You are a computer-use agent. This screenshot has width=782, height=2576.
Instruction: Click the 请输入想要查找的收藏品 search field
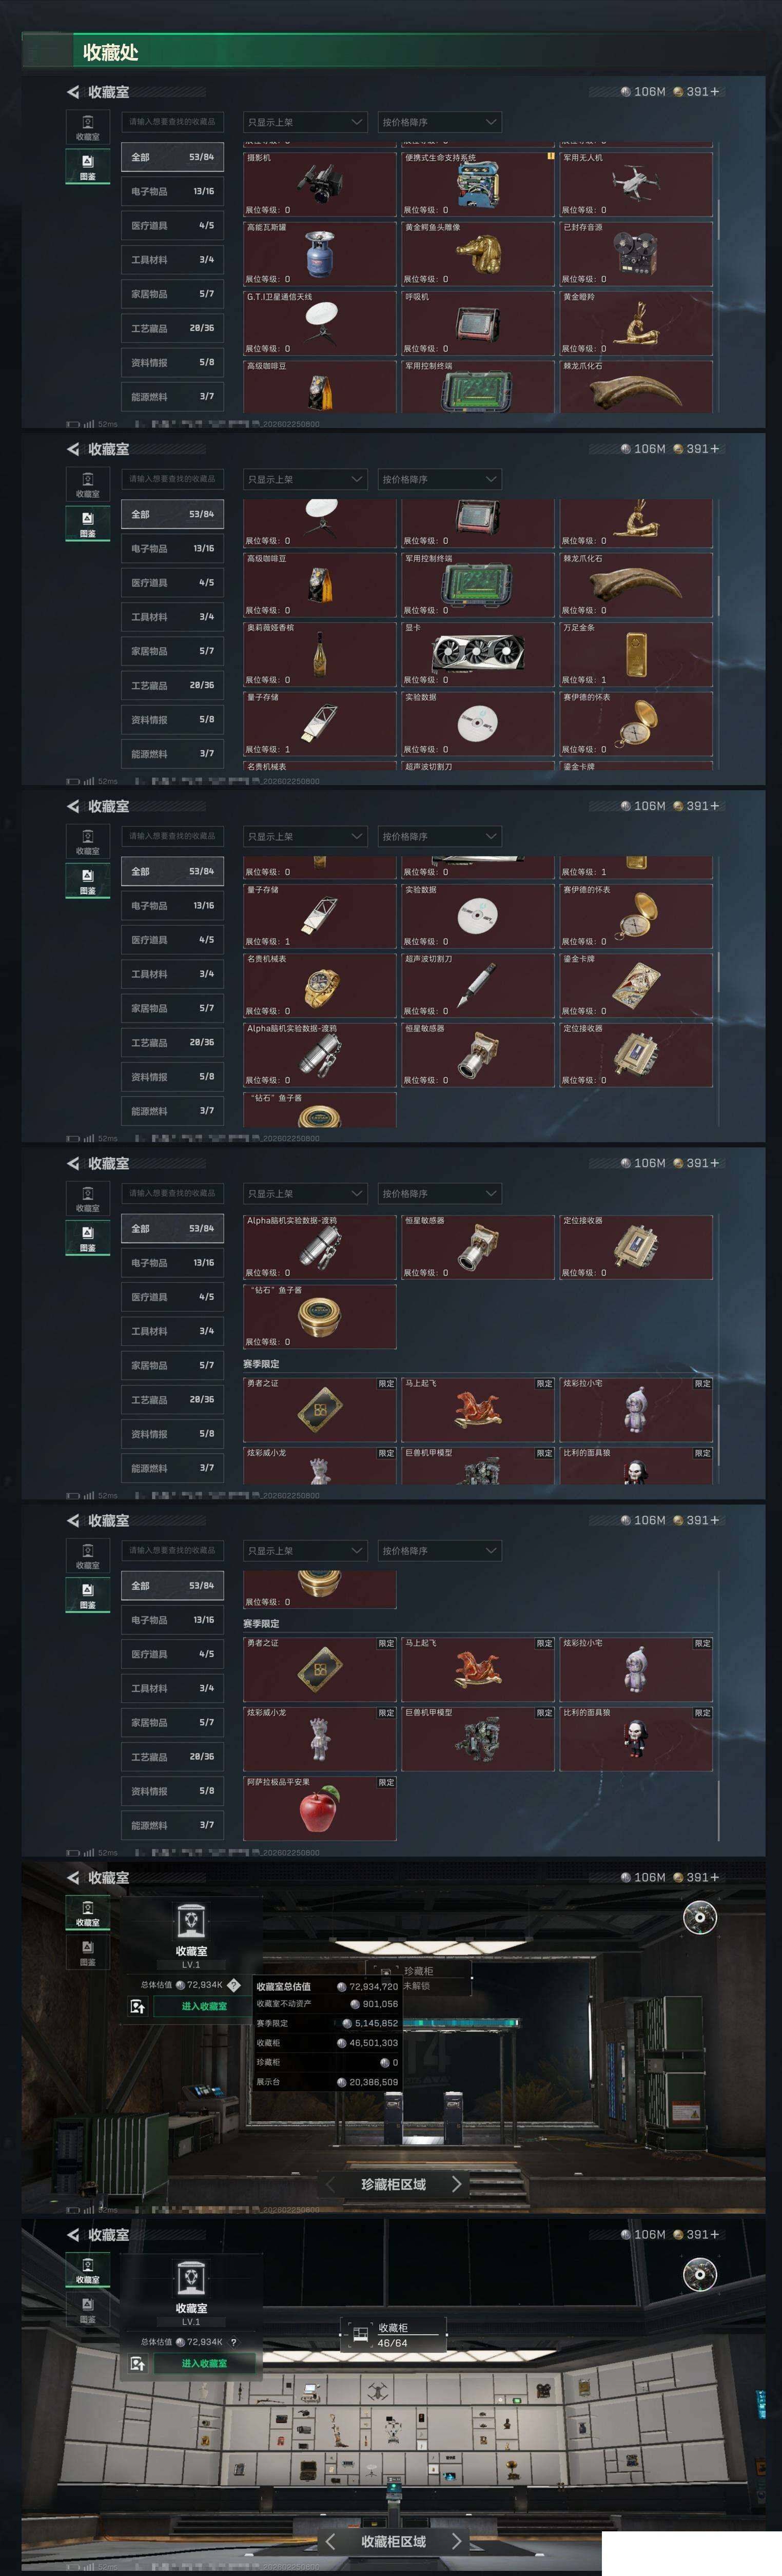pyautogui.click(x=172, y=122)
